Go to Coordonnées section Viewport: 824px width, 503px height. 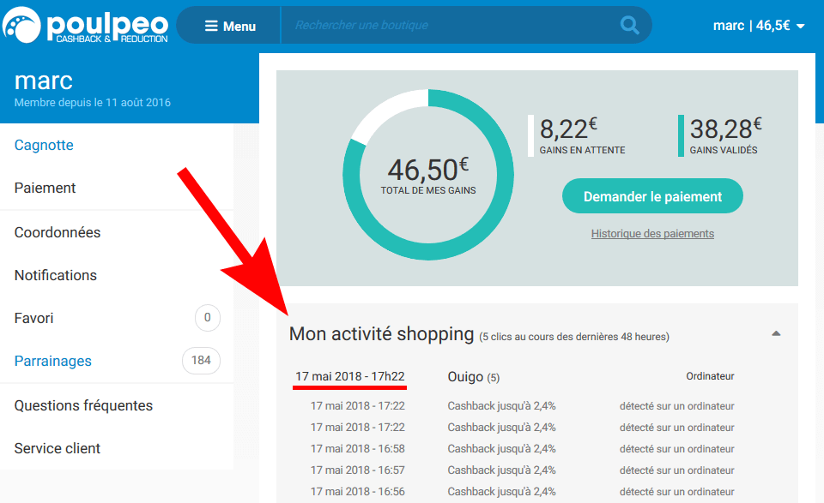[x=58, y=232]
